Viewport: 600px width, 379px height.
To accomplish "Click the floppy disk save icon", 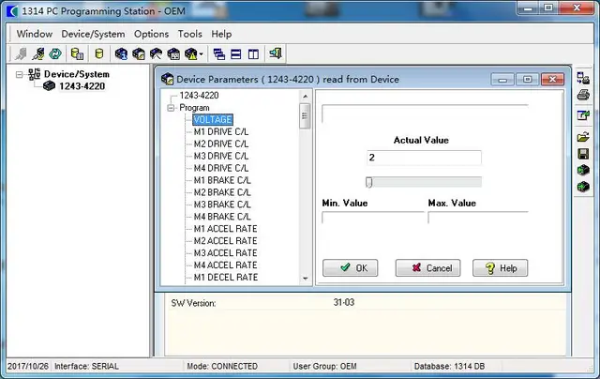I will [583, 154].
